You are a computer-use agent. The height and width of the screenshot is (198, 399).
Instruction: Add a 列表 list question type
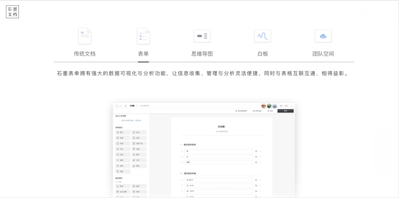pyautogui.click(x=123, y=144)
